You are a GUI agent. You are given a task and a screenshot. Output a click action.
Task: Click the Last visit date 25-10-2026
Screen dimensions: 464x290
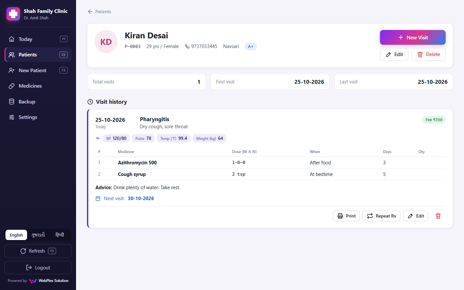tap(432, 82)
